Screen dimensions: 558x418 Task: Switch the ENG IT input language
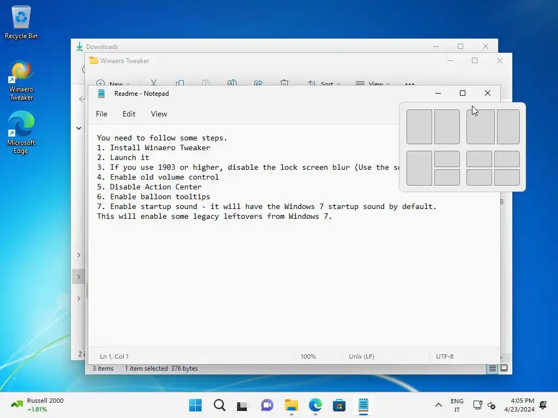point(457,405)
